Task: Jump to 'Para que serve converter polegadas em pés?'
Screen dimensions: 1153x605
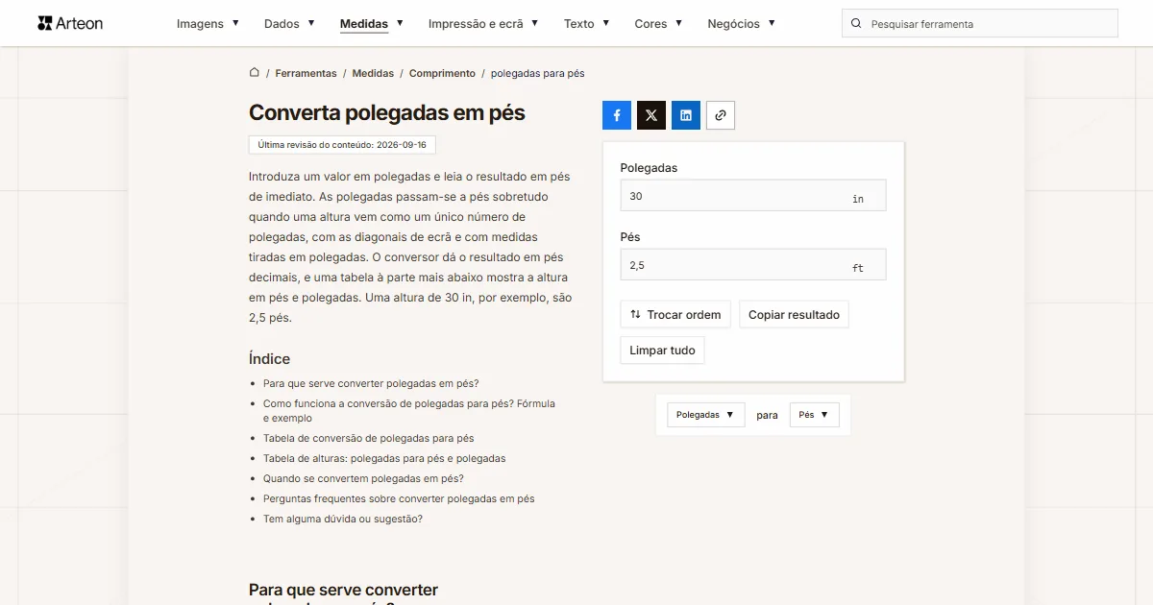Action: click(371, 383)
